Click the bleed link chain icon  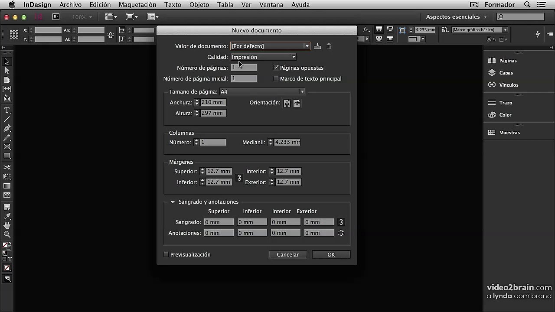click(341, 222)
